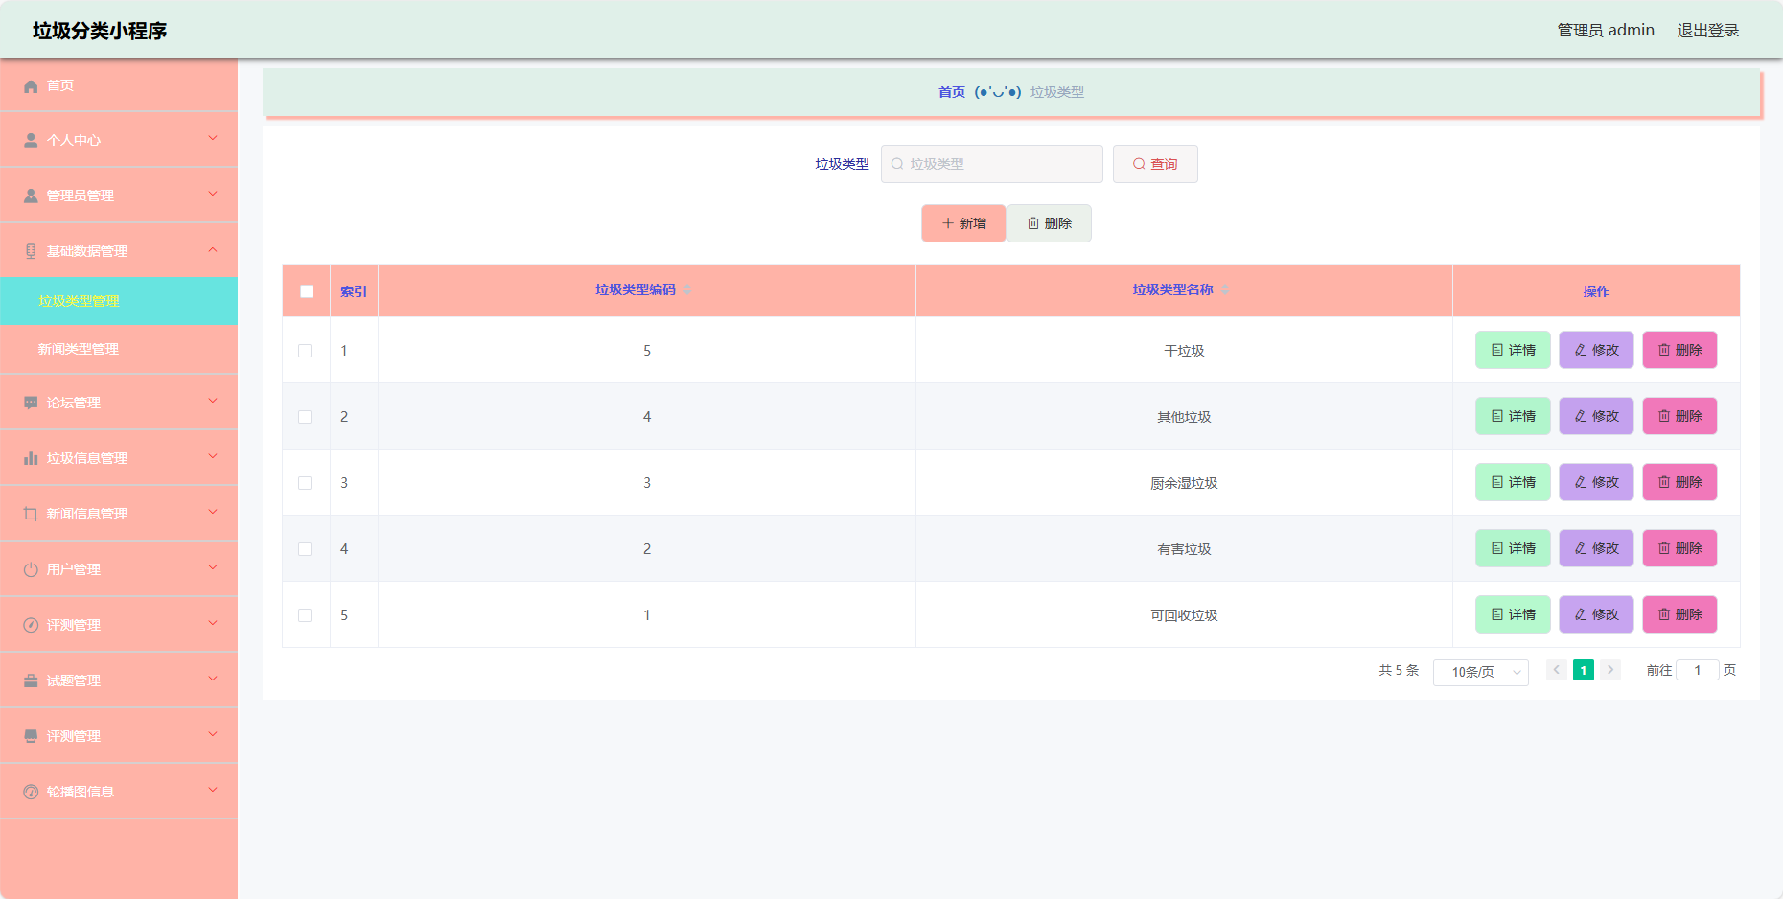Sort by 垃圾类型编码 column arrows

[x=687, y=289]
